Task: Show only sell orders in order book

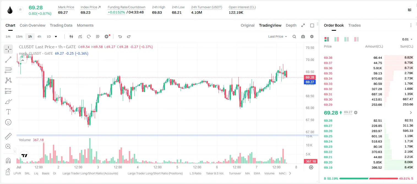Action: 356,39
